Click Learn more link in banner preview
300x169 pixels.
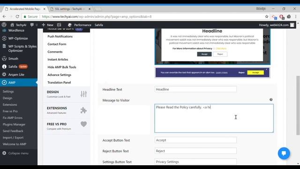tap(222, 73)
